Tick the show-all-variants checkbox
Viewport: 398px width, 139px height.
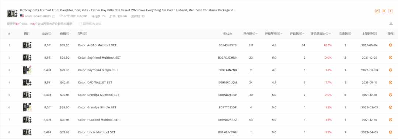80,24
